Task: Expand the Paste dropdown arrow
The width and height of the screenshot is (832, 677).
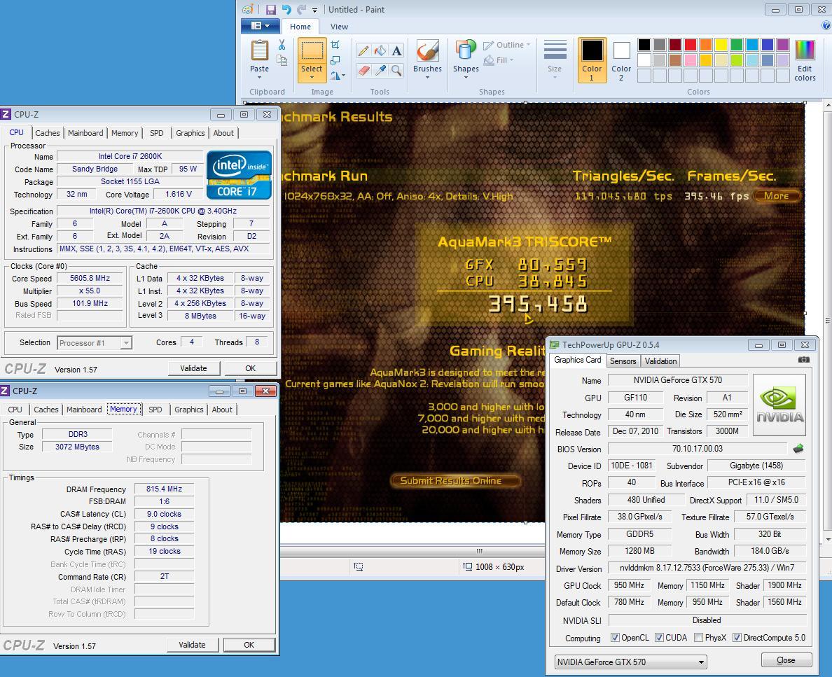Action: pyautogui.click(x=259, y=78)
